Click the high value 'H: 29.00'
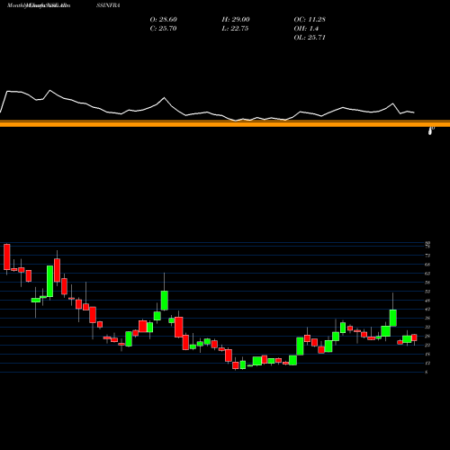 (236, 20)
